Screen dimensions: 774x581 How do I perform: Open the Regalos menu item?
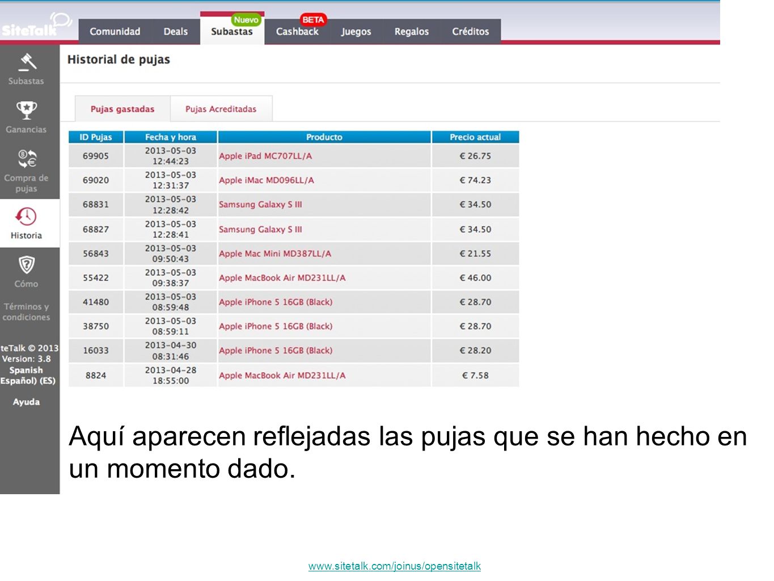click(412, 32)
